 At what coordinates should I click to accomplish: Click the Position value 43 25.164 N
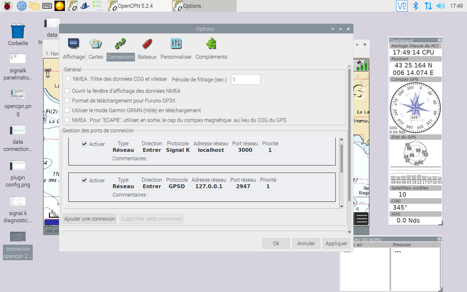(413, 65)
